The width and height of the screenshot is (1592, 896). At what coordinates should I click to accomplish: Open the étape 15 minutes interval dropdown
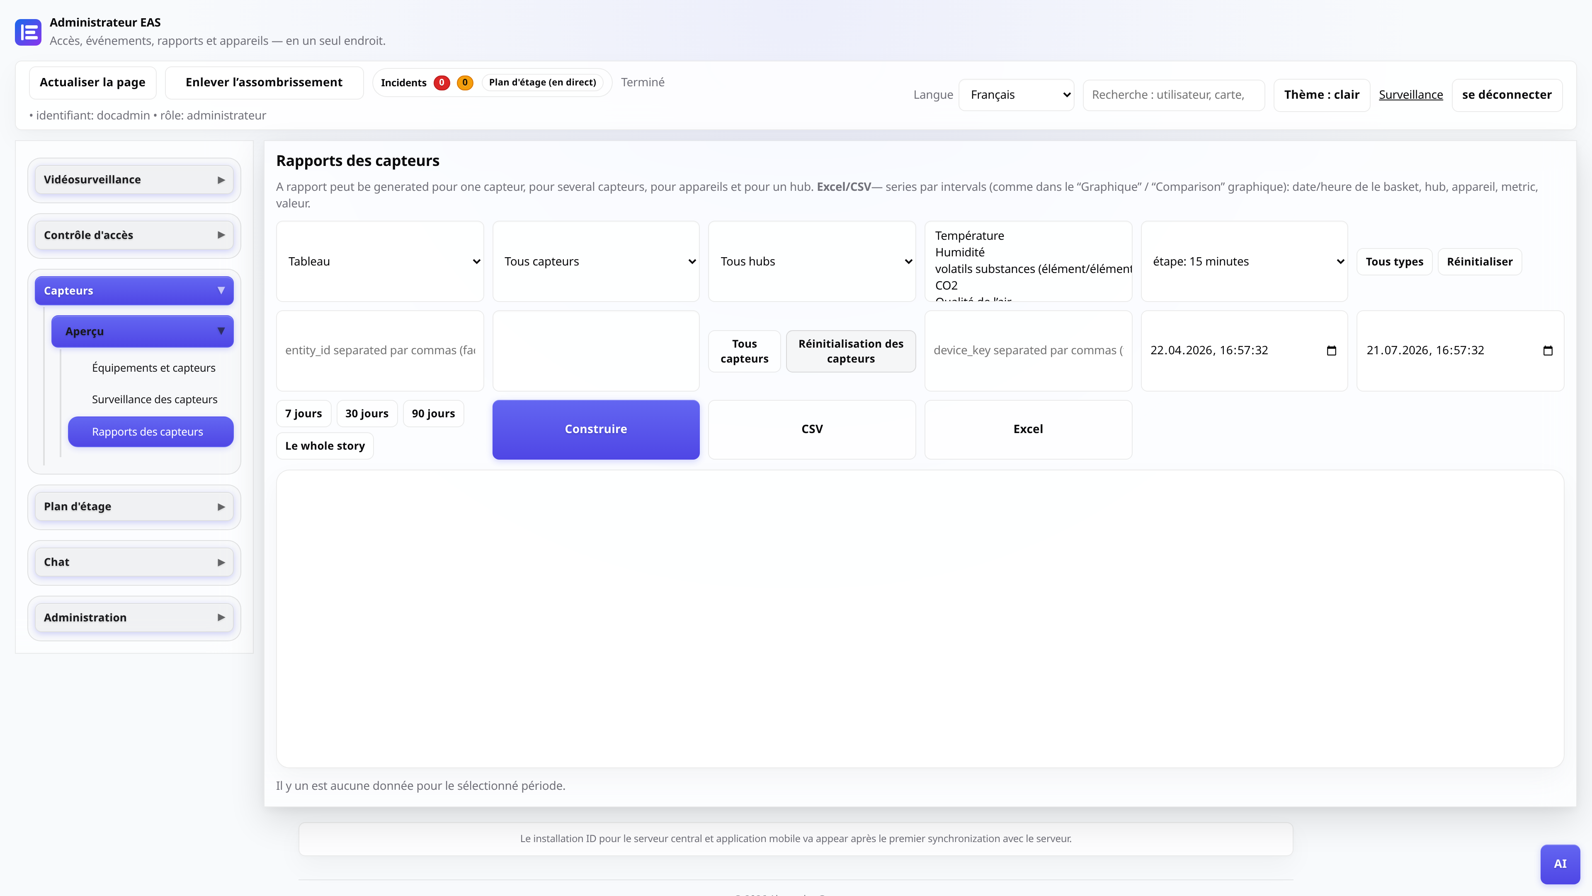coord(1244,262)
